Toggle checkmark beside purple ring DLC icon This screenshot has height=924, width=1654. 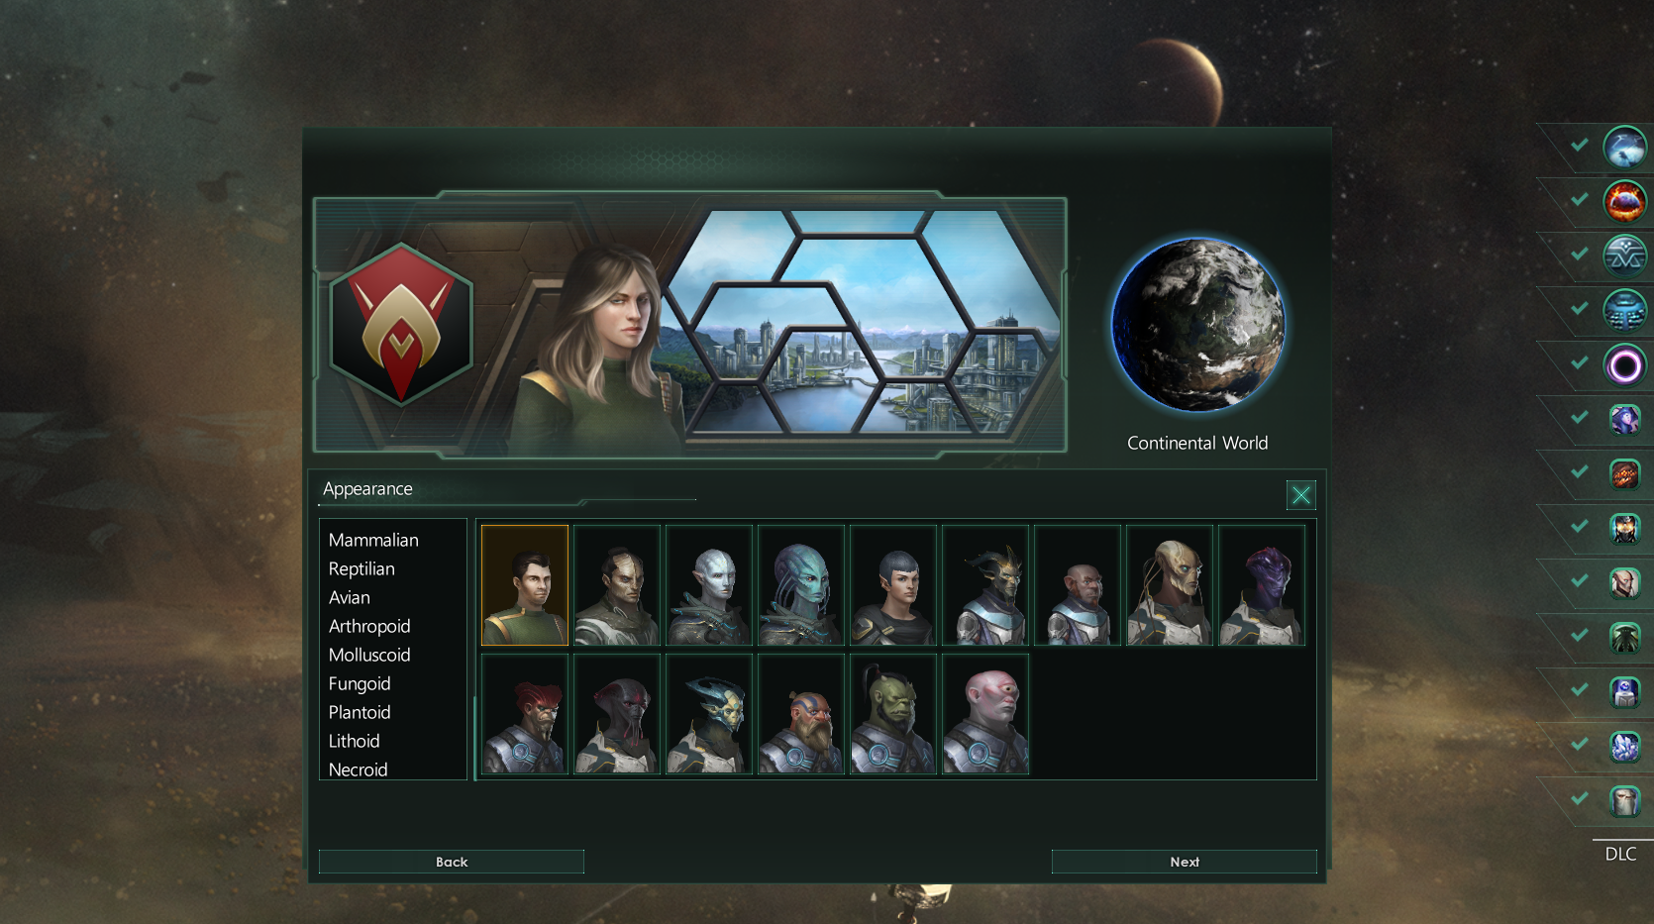[x=1580, y=363]
